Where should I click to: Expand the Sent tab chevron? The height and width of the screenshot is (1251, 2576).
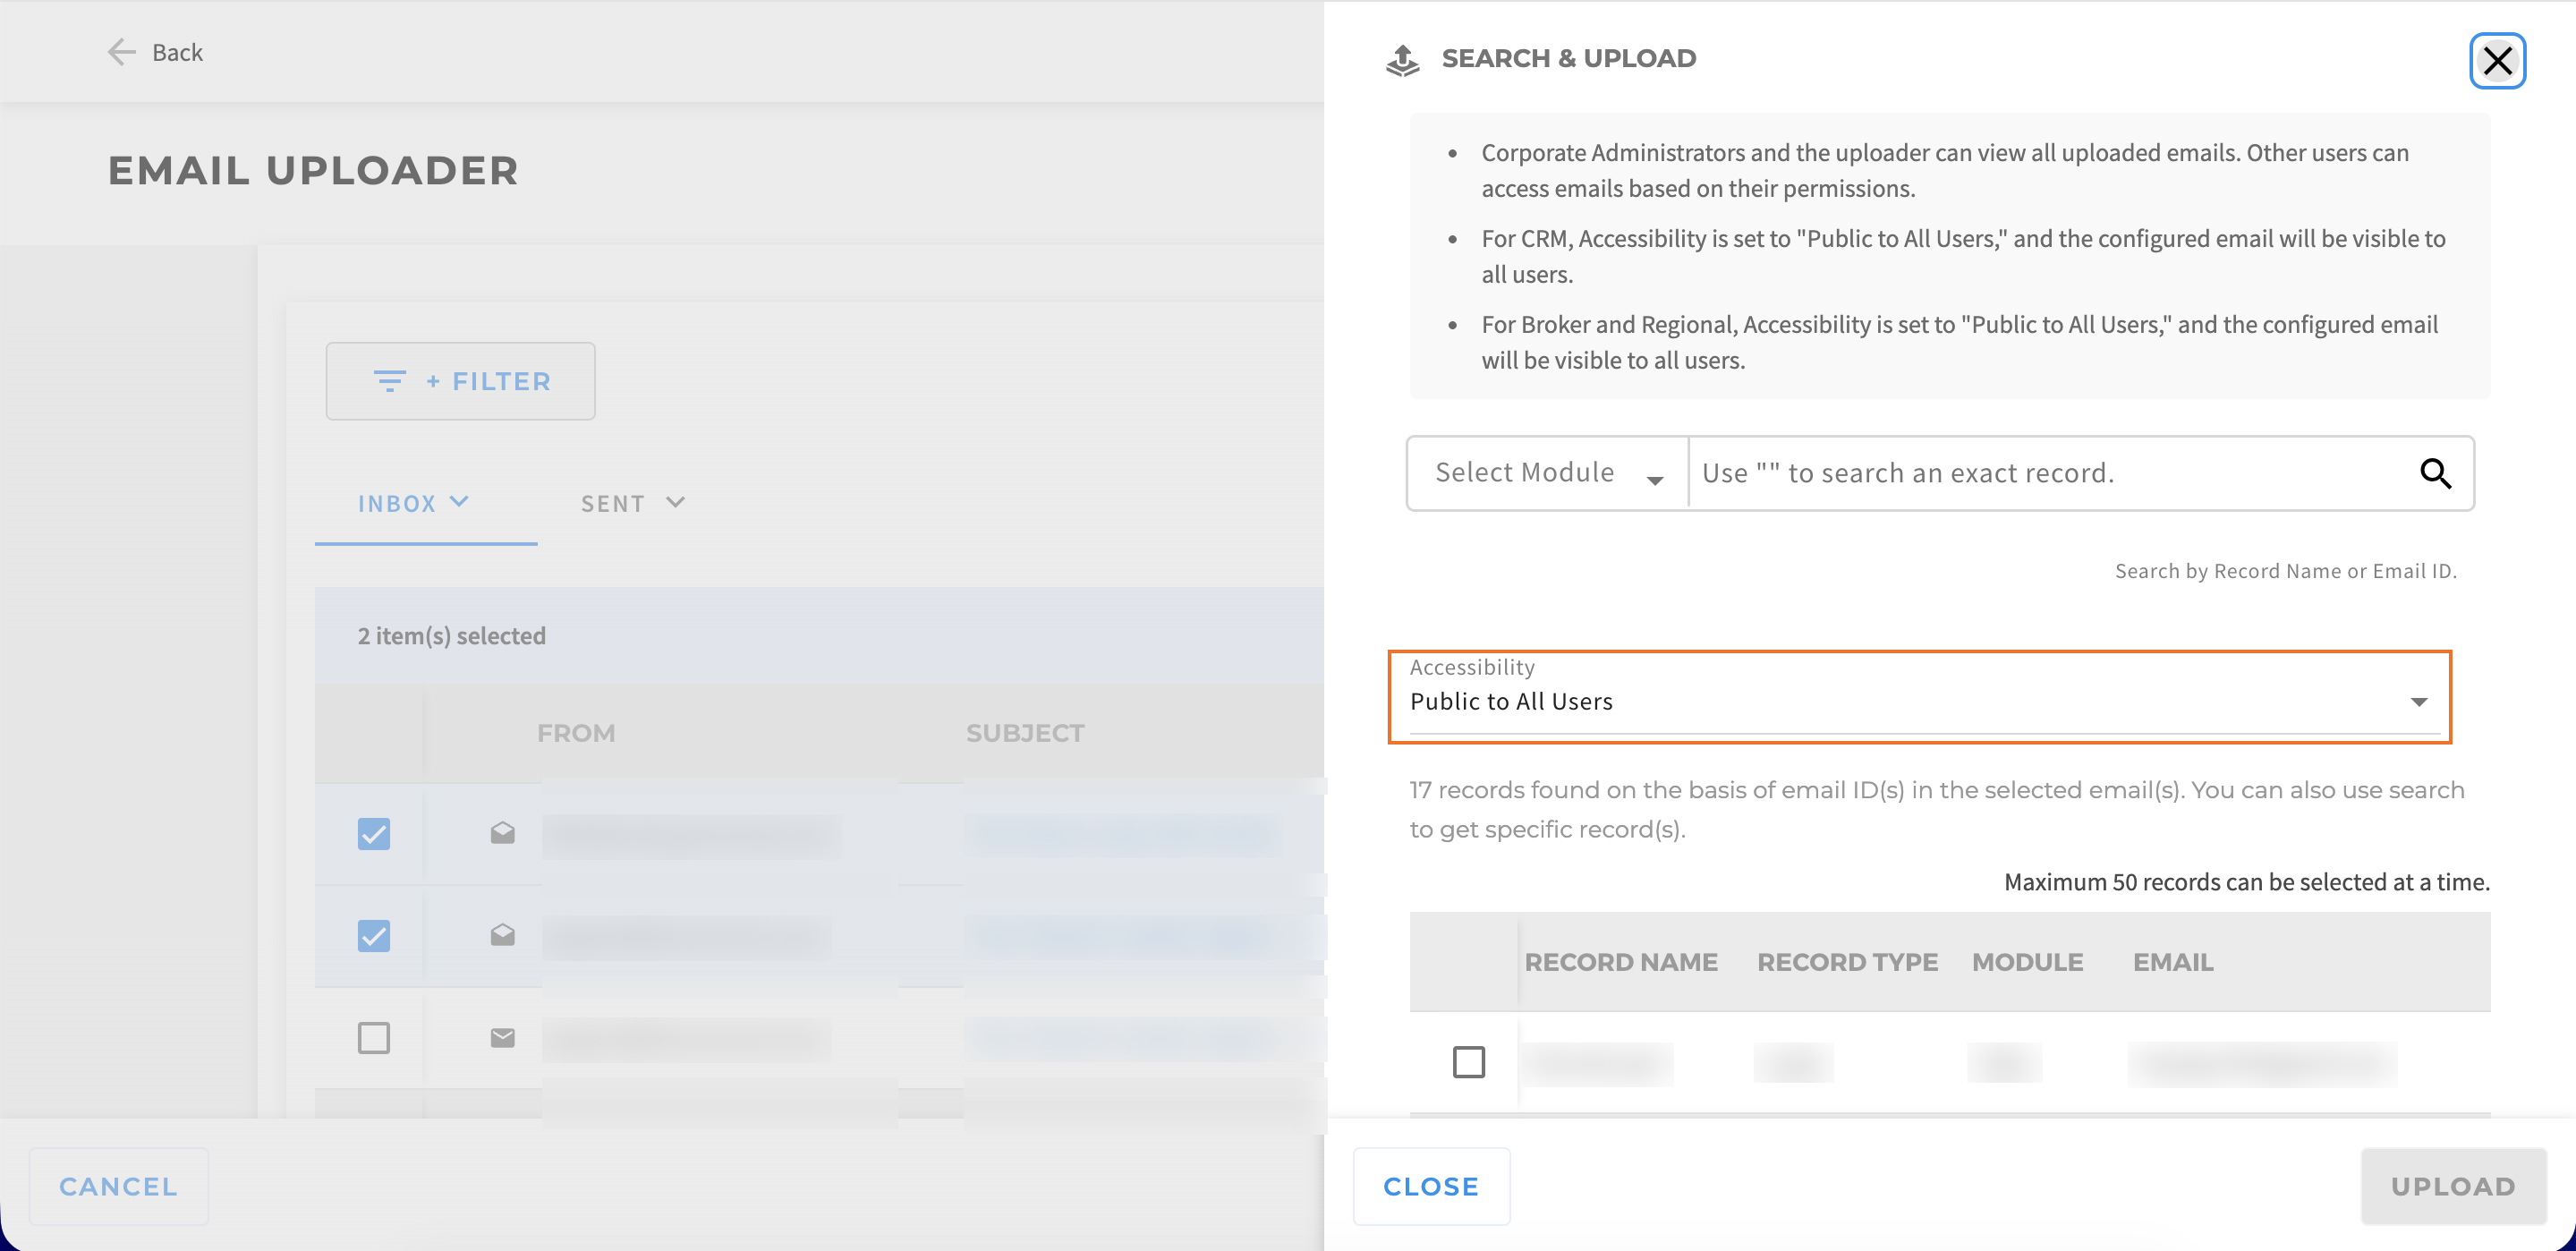(x=676, y=502)
